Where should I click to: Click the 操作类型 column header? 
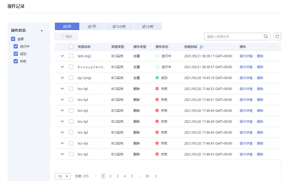(x=140, y=47)
